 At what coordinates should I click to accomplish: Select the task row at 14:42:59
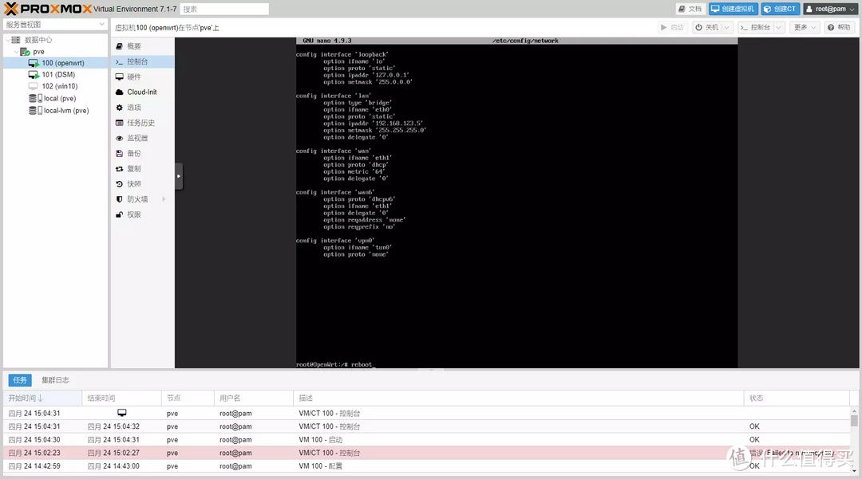pos(426,465)
